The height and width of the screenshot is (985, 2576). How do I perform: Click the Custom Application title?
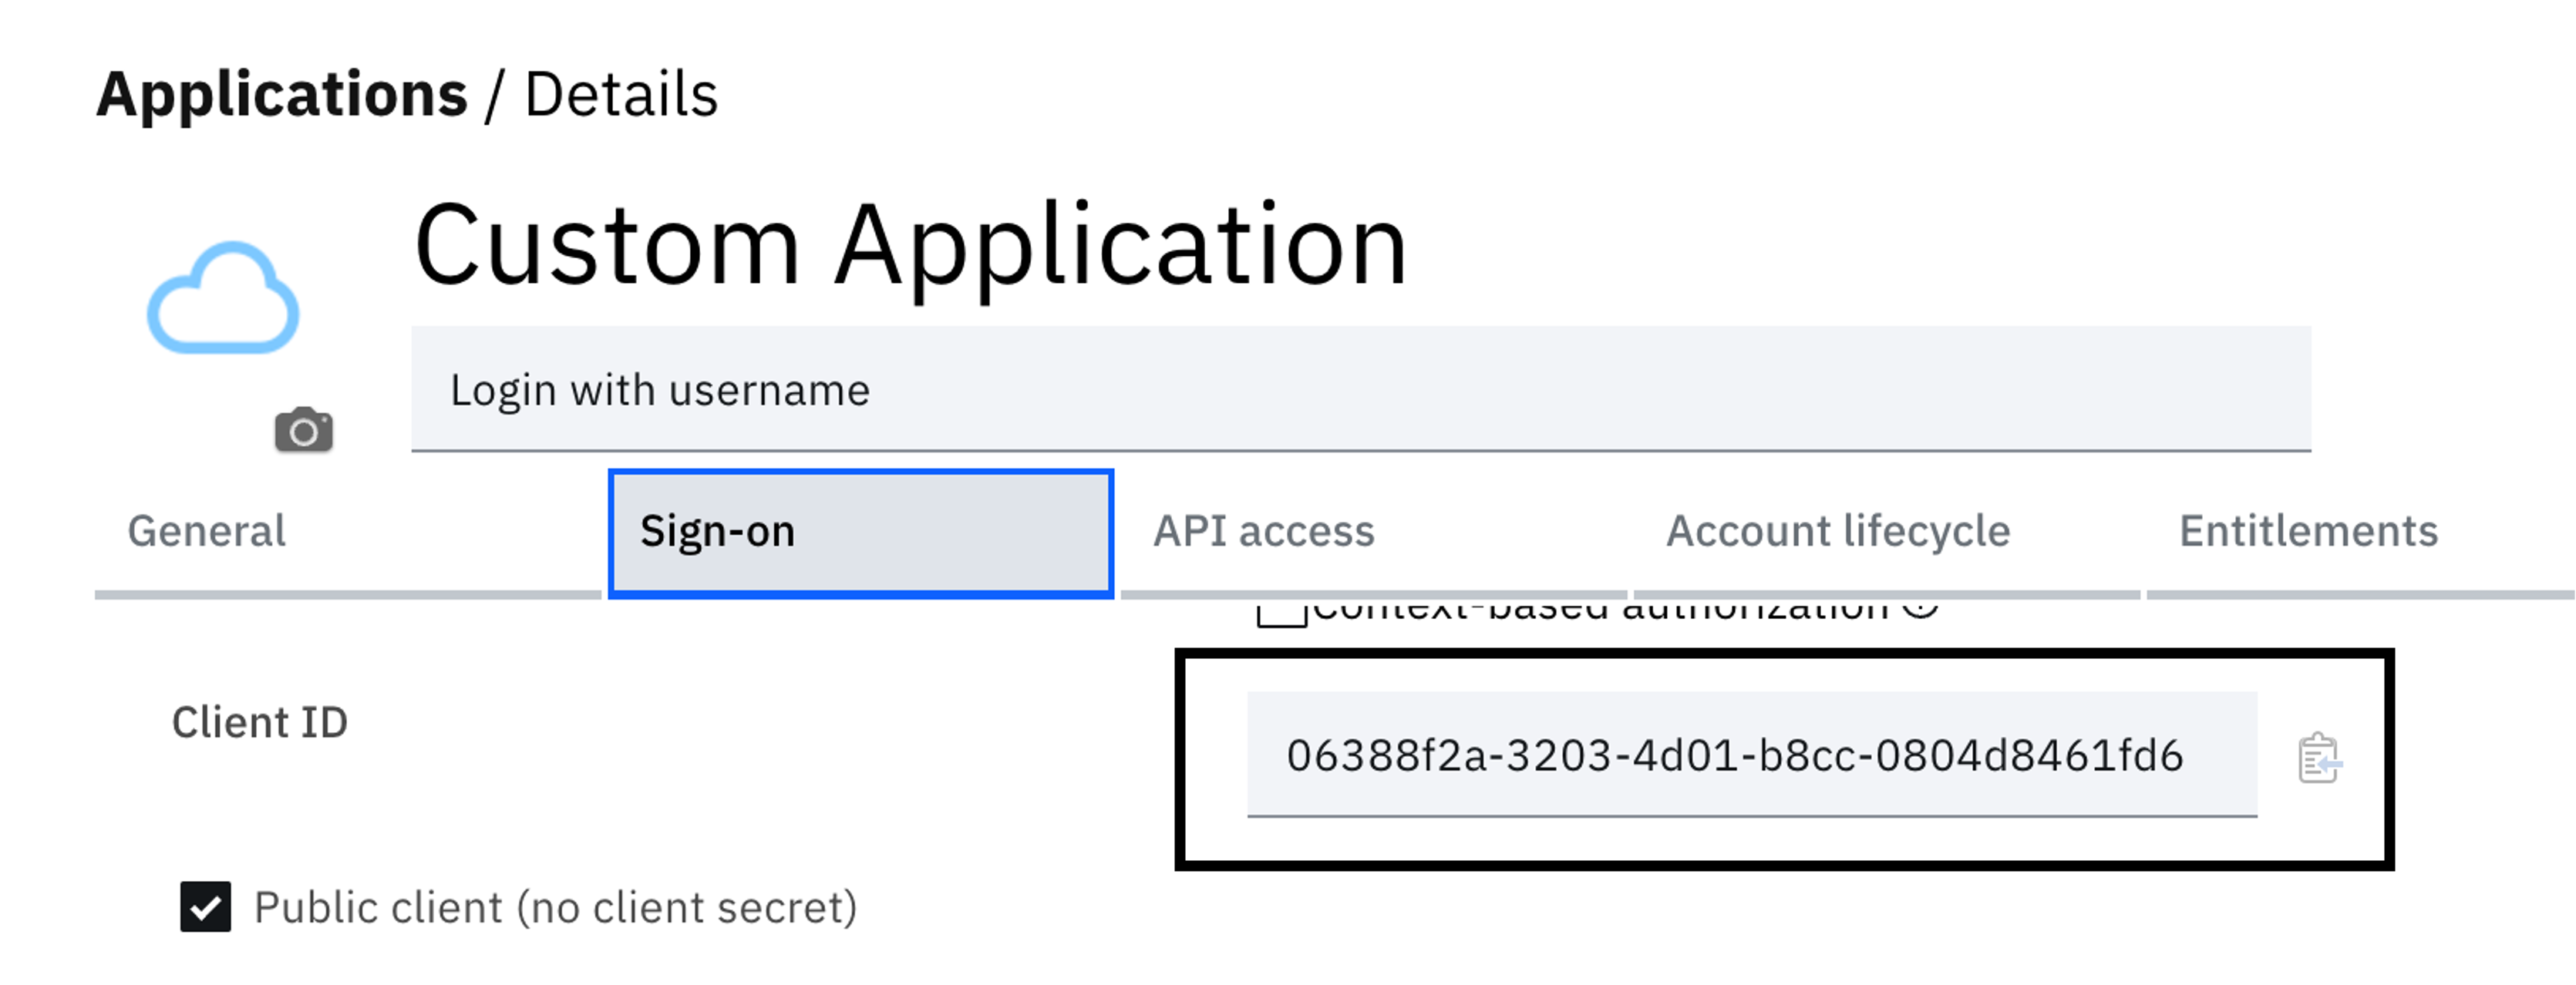(910, 245)
